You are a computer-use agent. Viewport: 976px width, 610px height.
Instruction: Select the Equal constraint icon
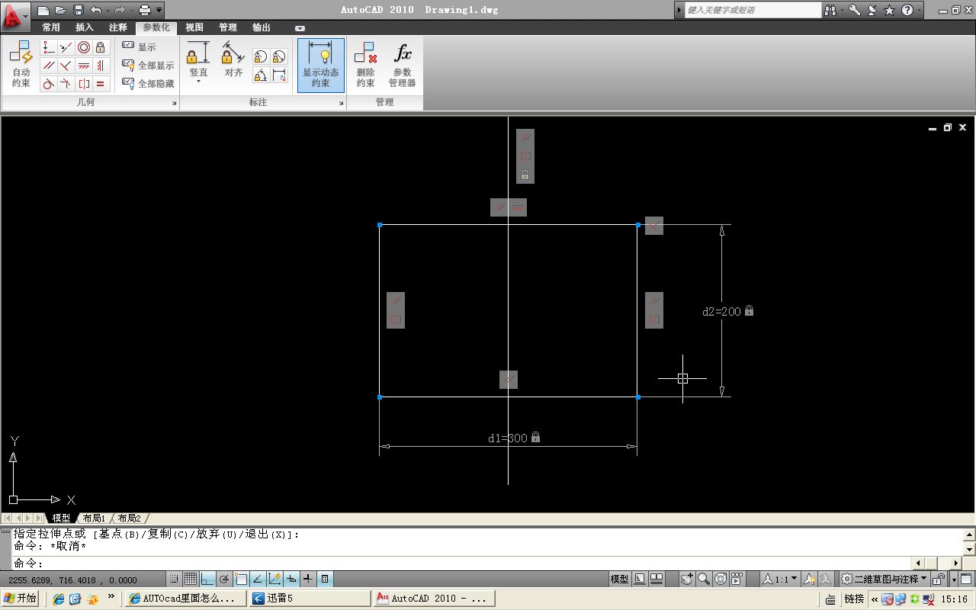[x=101, y=84]
